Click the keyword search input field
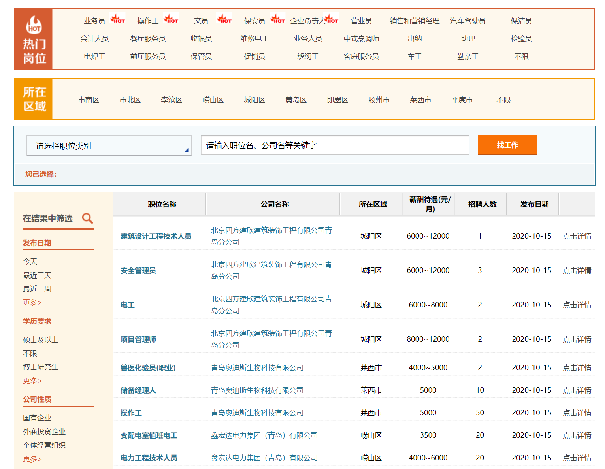 tap(335, 145)
